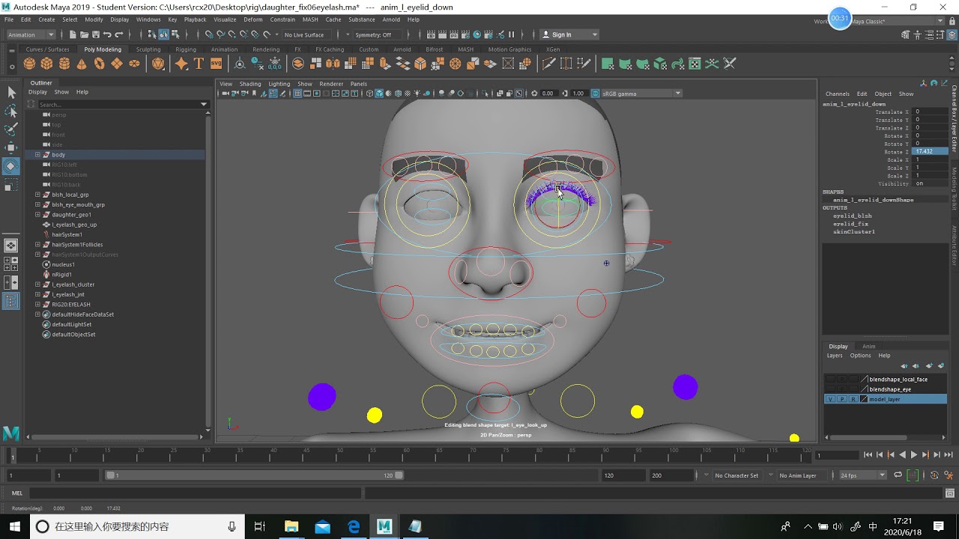Toggle visibility of blendshape_eye layer

coord(830,389)
